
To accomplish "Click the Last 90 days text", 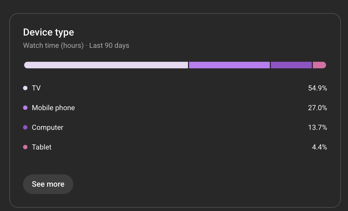I will (109, 45).
